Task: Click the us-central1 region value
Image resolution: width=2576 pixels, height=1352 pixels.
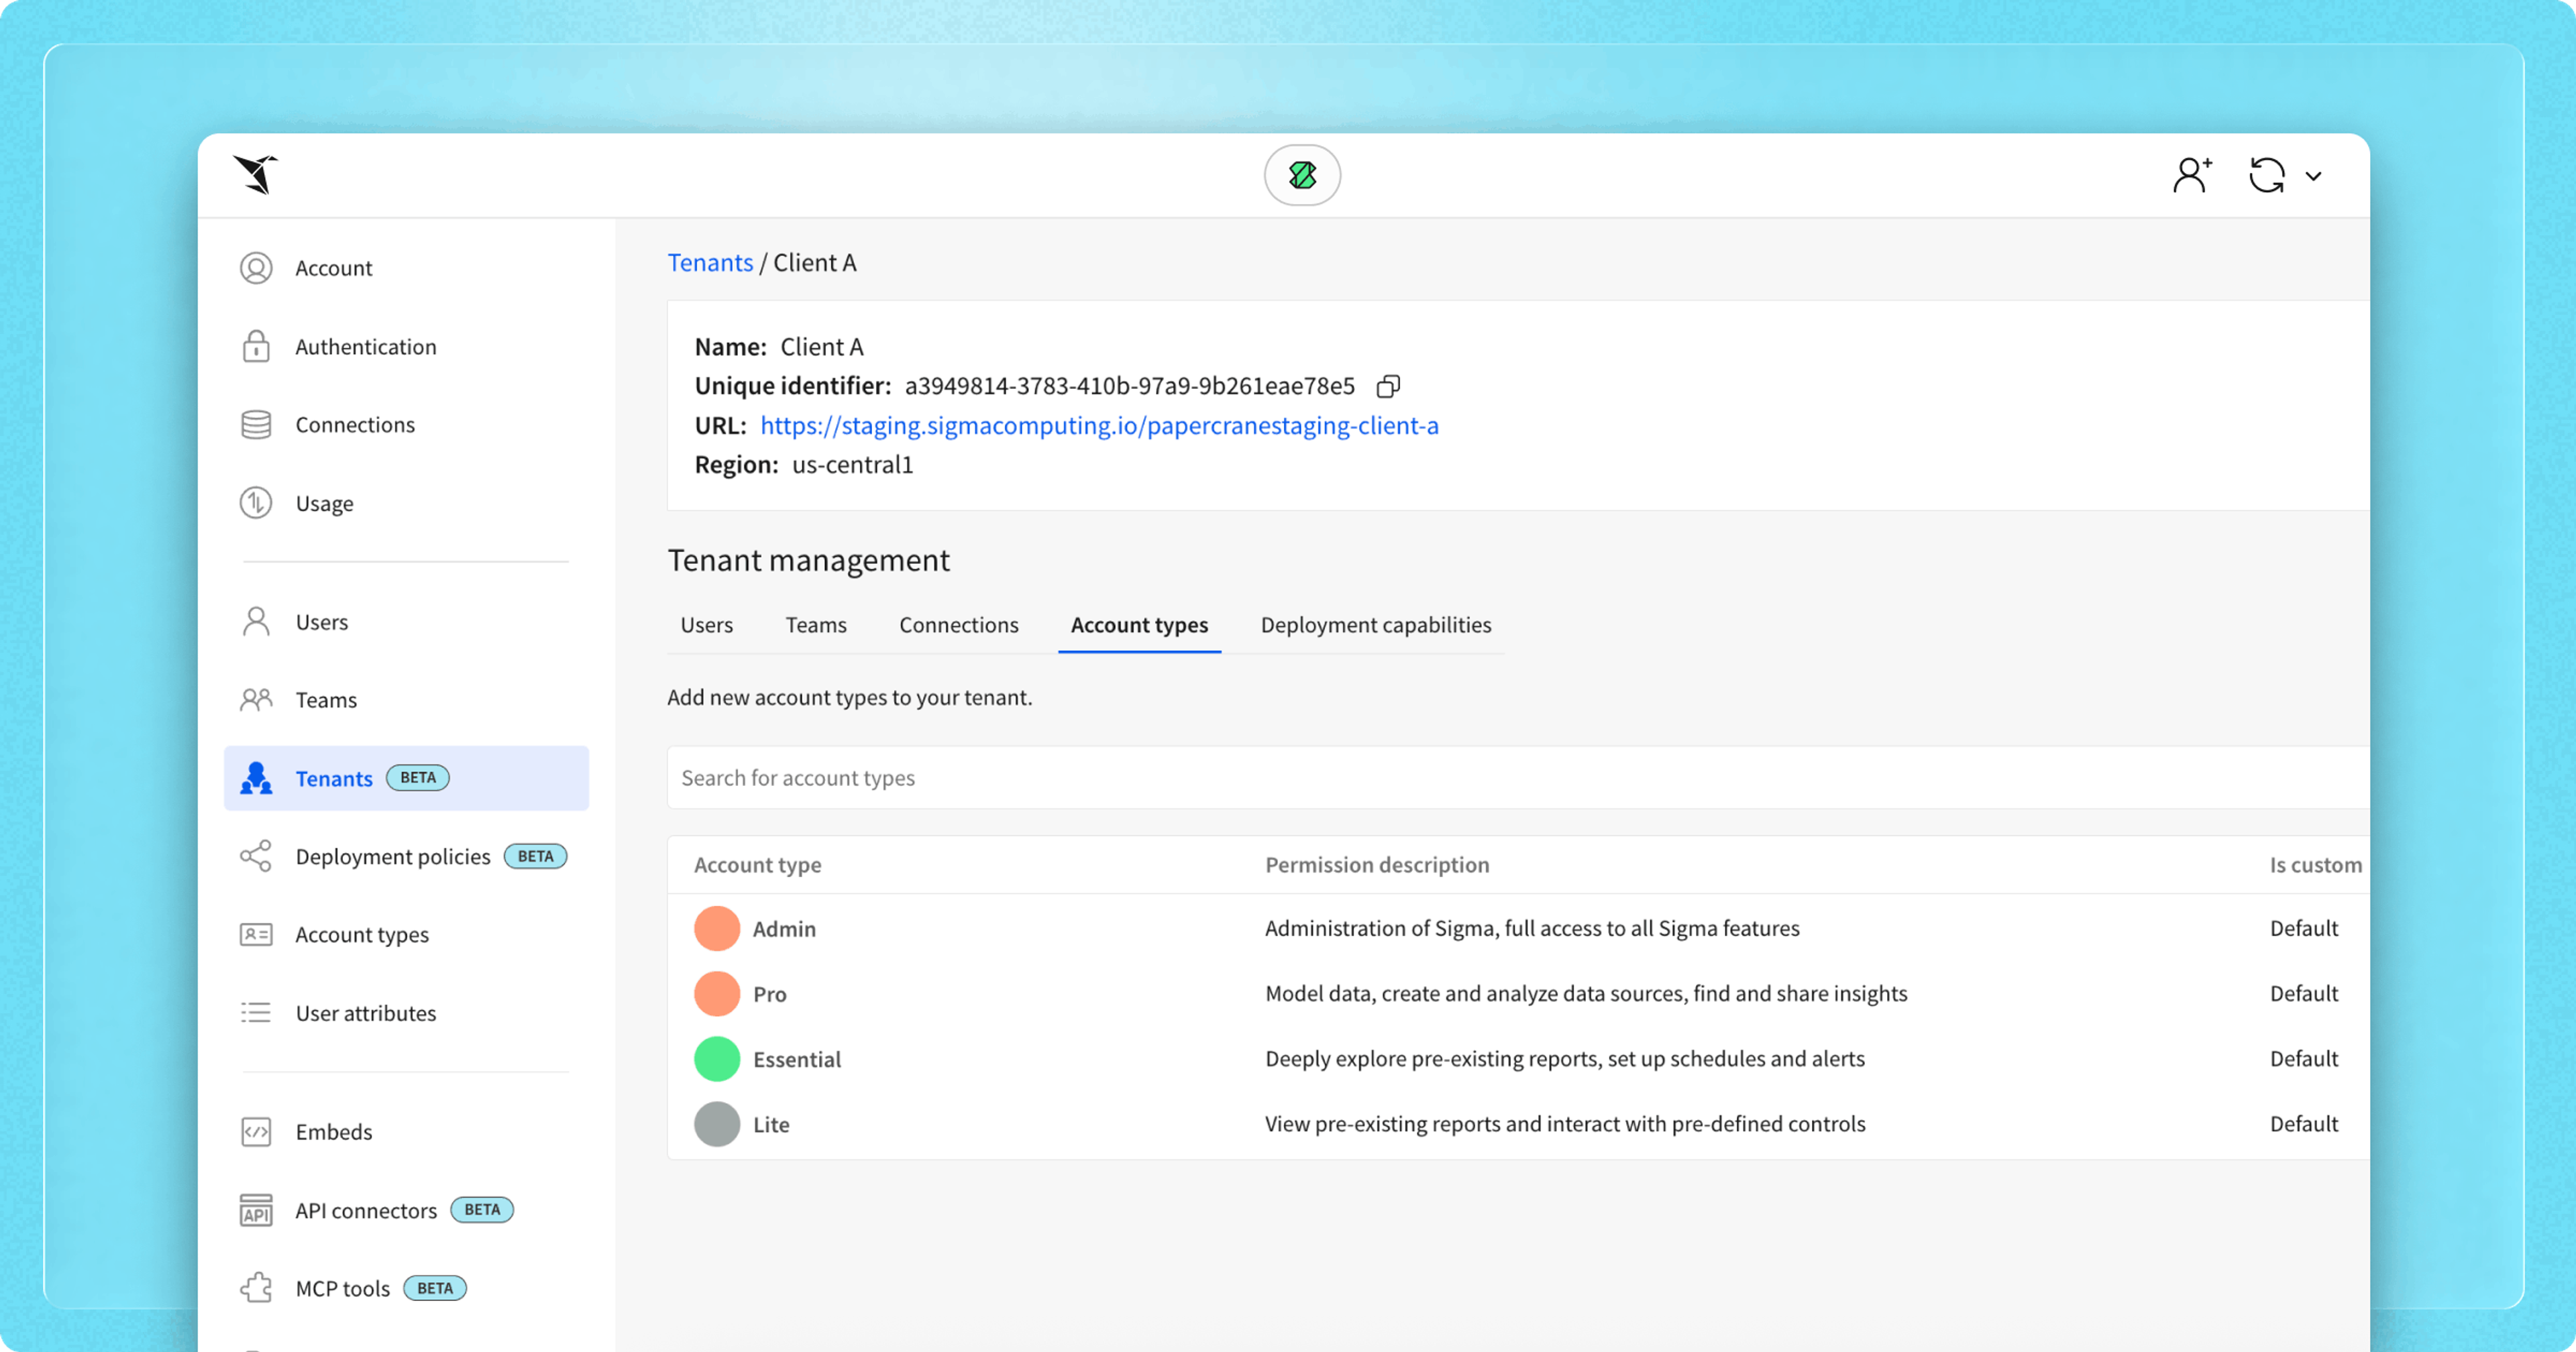Action: click(x=852, y=464)
